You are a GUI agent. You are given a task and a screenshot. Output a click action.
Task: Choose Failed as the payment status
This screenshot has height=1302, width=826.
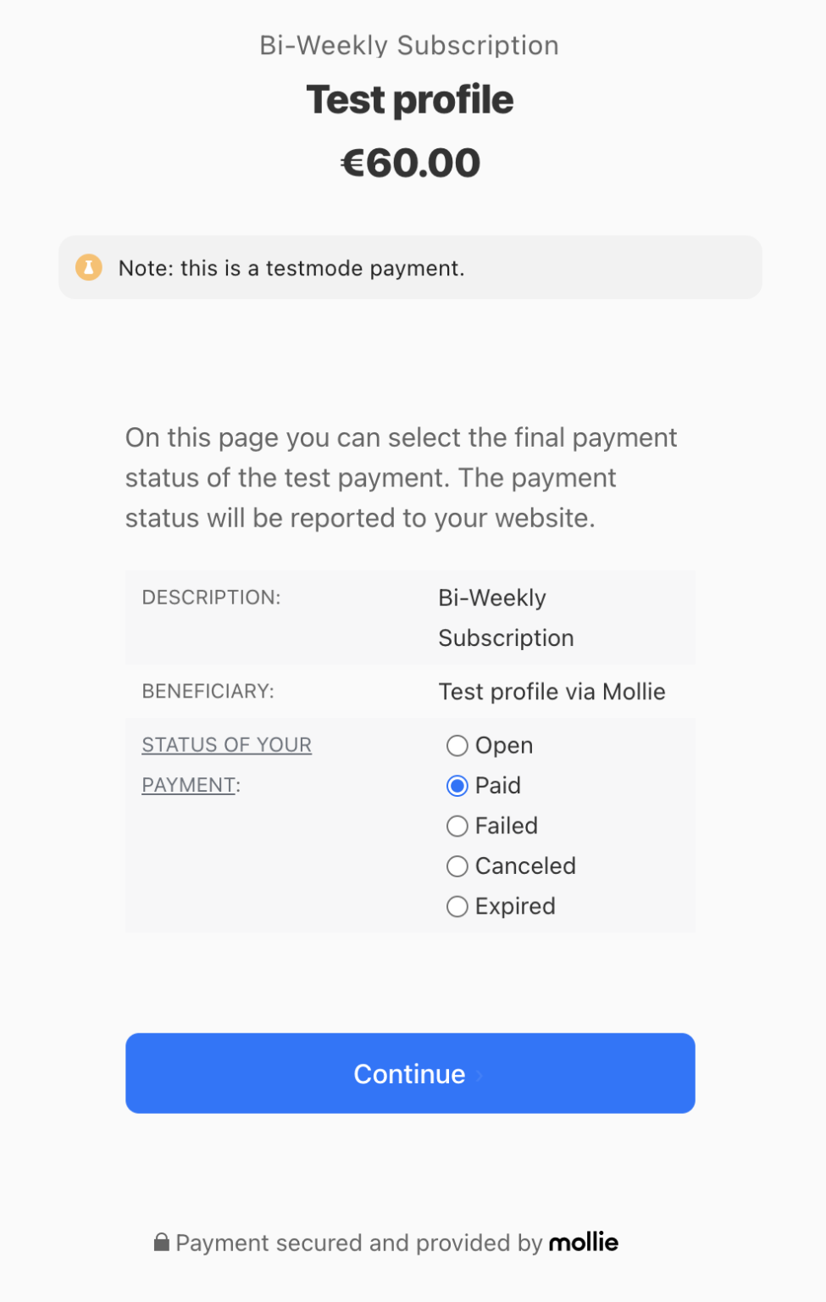coord(457,826)
